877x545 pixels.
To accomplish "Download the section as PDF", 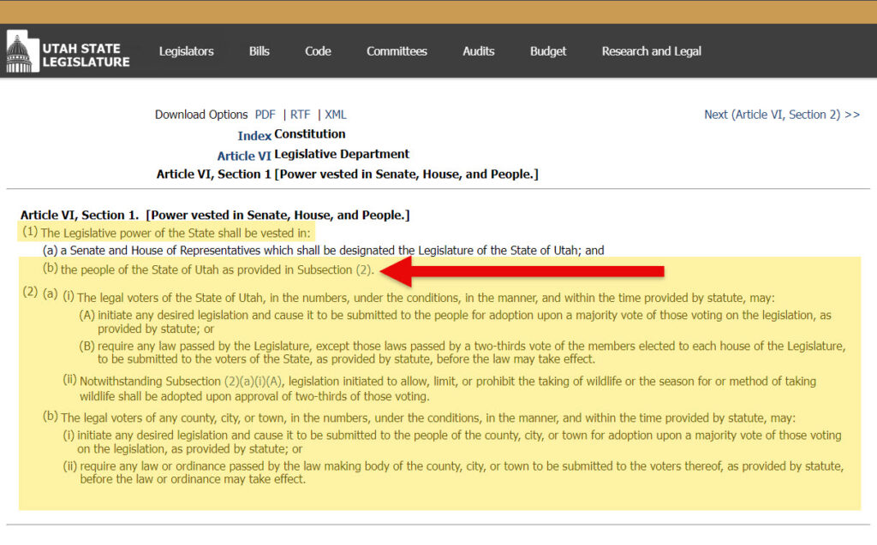I will (265, 115).
